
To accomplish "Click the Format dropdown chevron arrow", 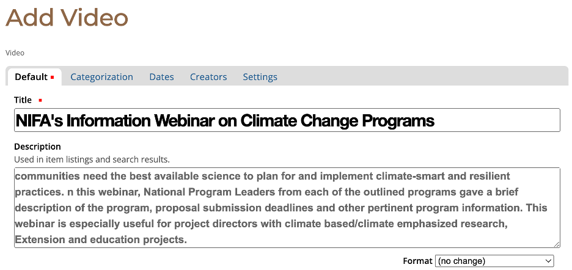I will tap(548, 261).
